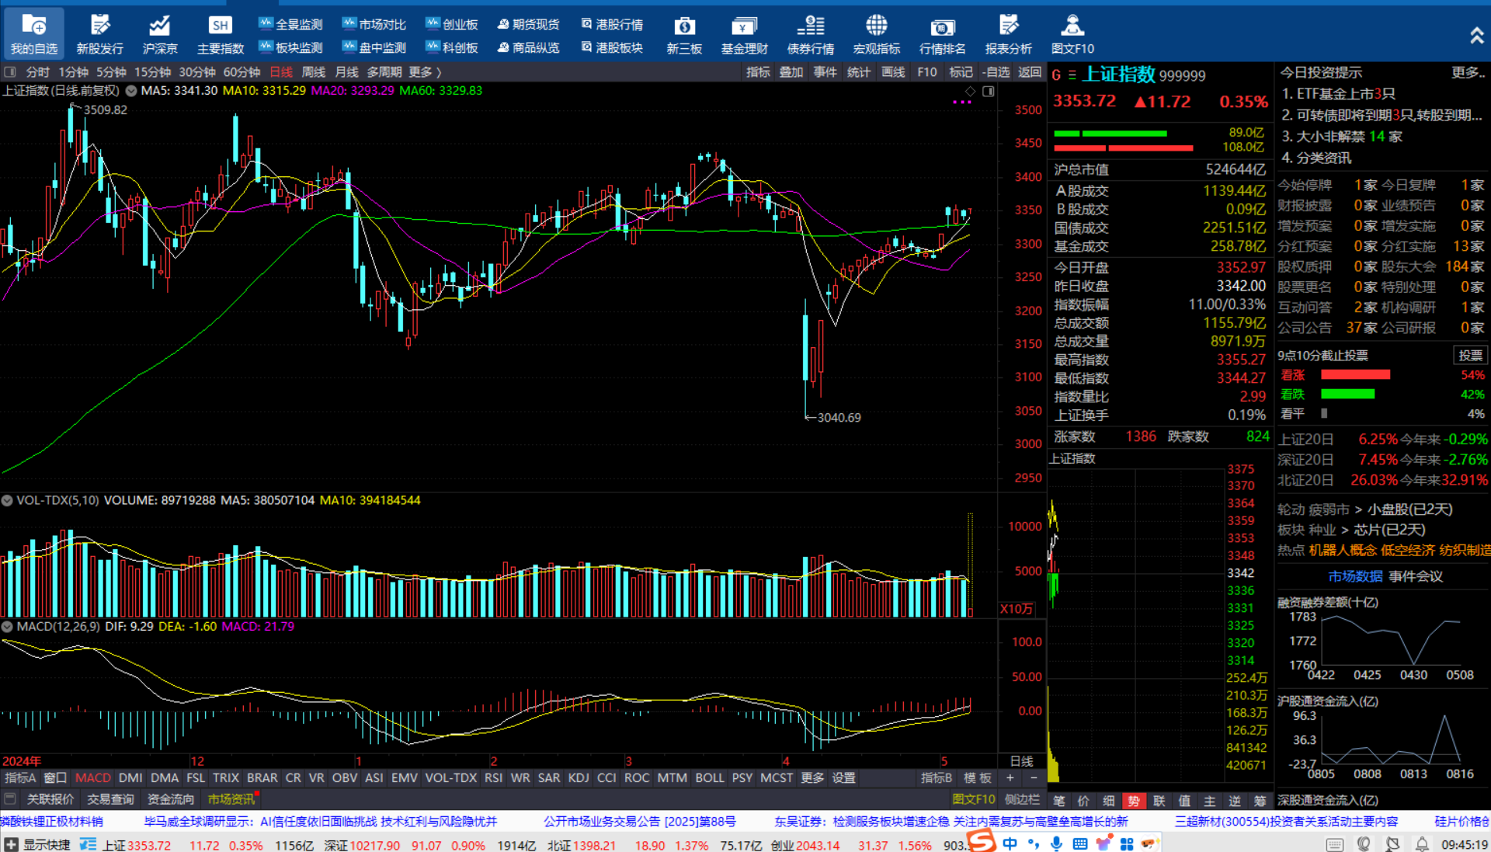
Task: Open the 指标B indicator set dropdown
Action: click(937, 778)
